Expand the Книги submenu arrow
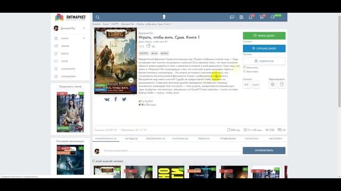The width and height of the screenshot is (341, 191). [84, 38]
